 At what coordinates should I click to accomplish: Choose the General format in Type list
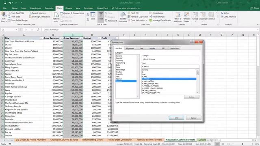[145, 70]
